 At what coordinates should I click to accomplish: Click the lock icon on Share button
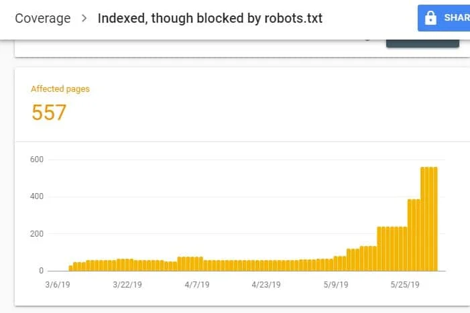[430, 18]
